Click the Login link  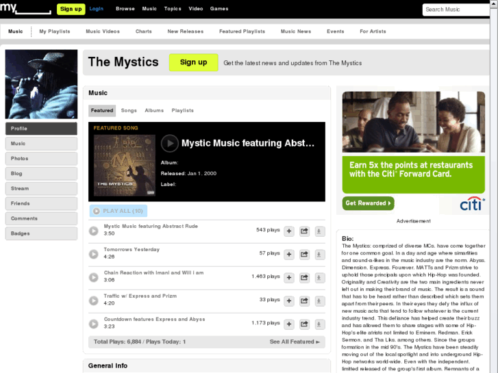coord(96,9)
